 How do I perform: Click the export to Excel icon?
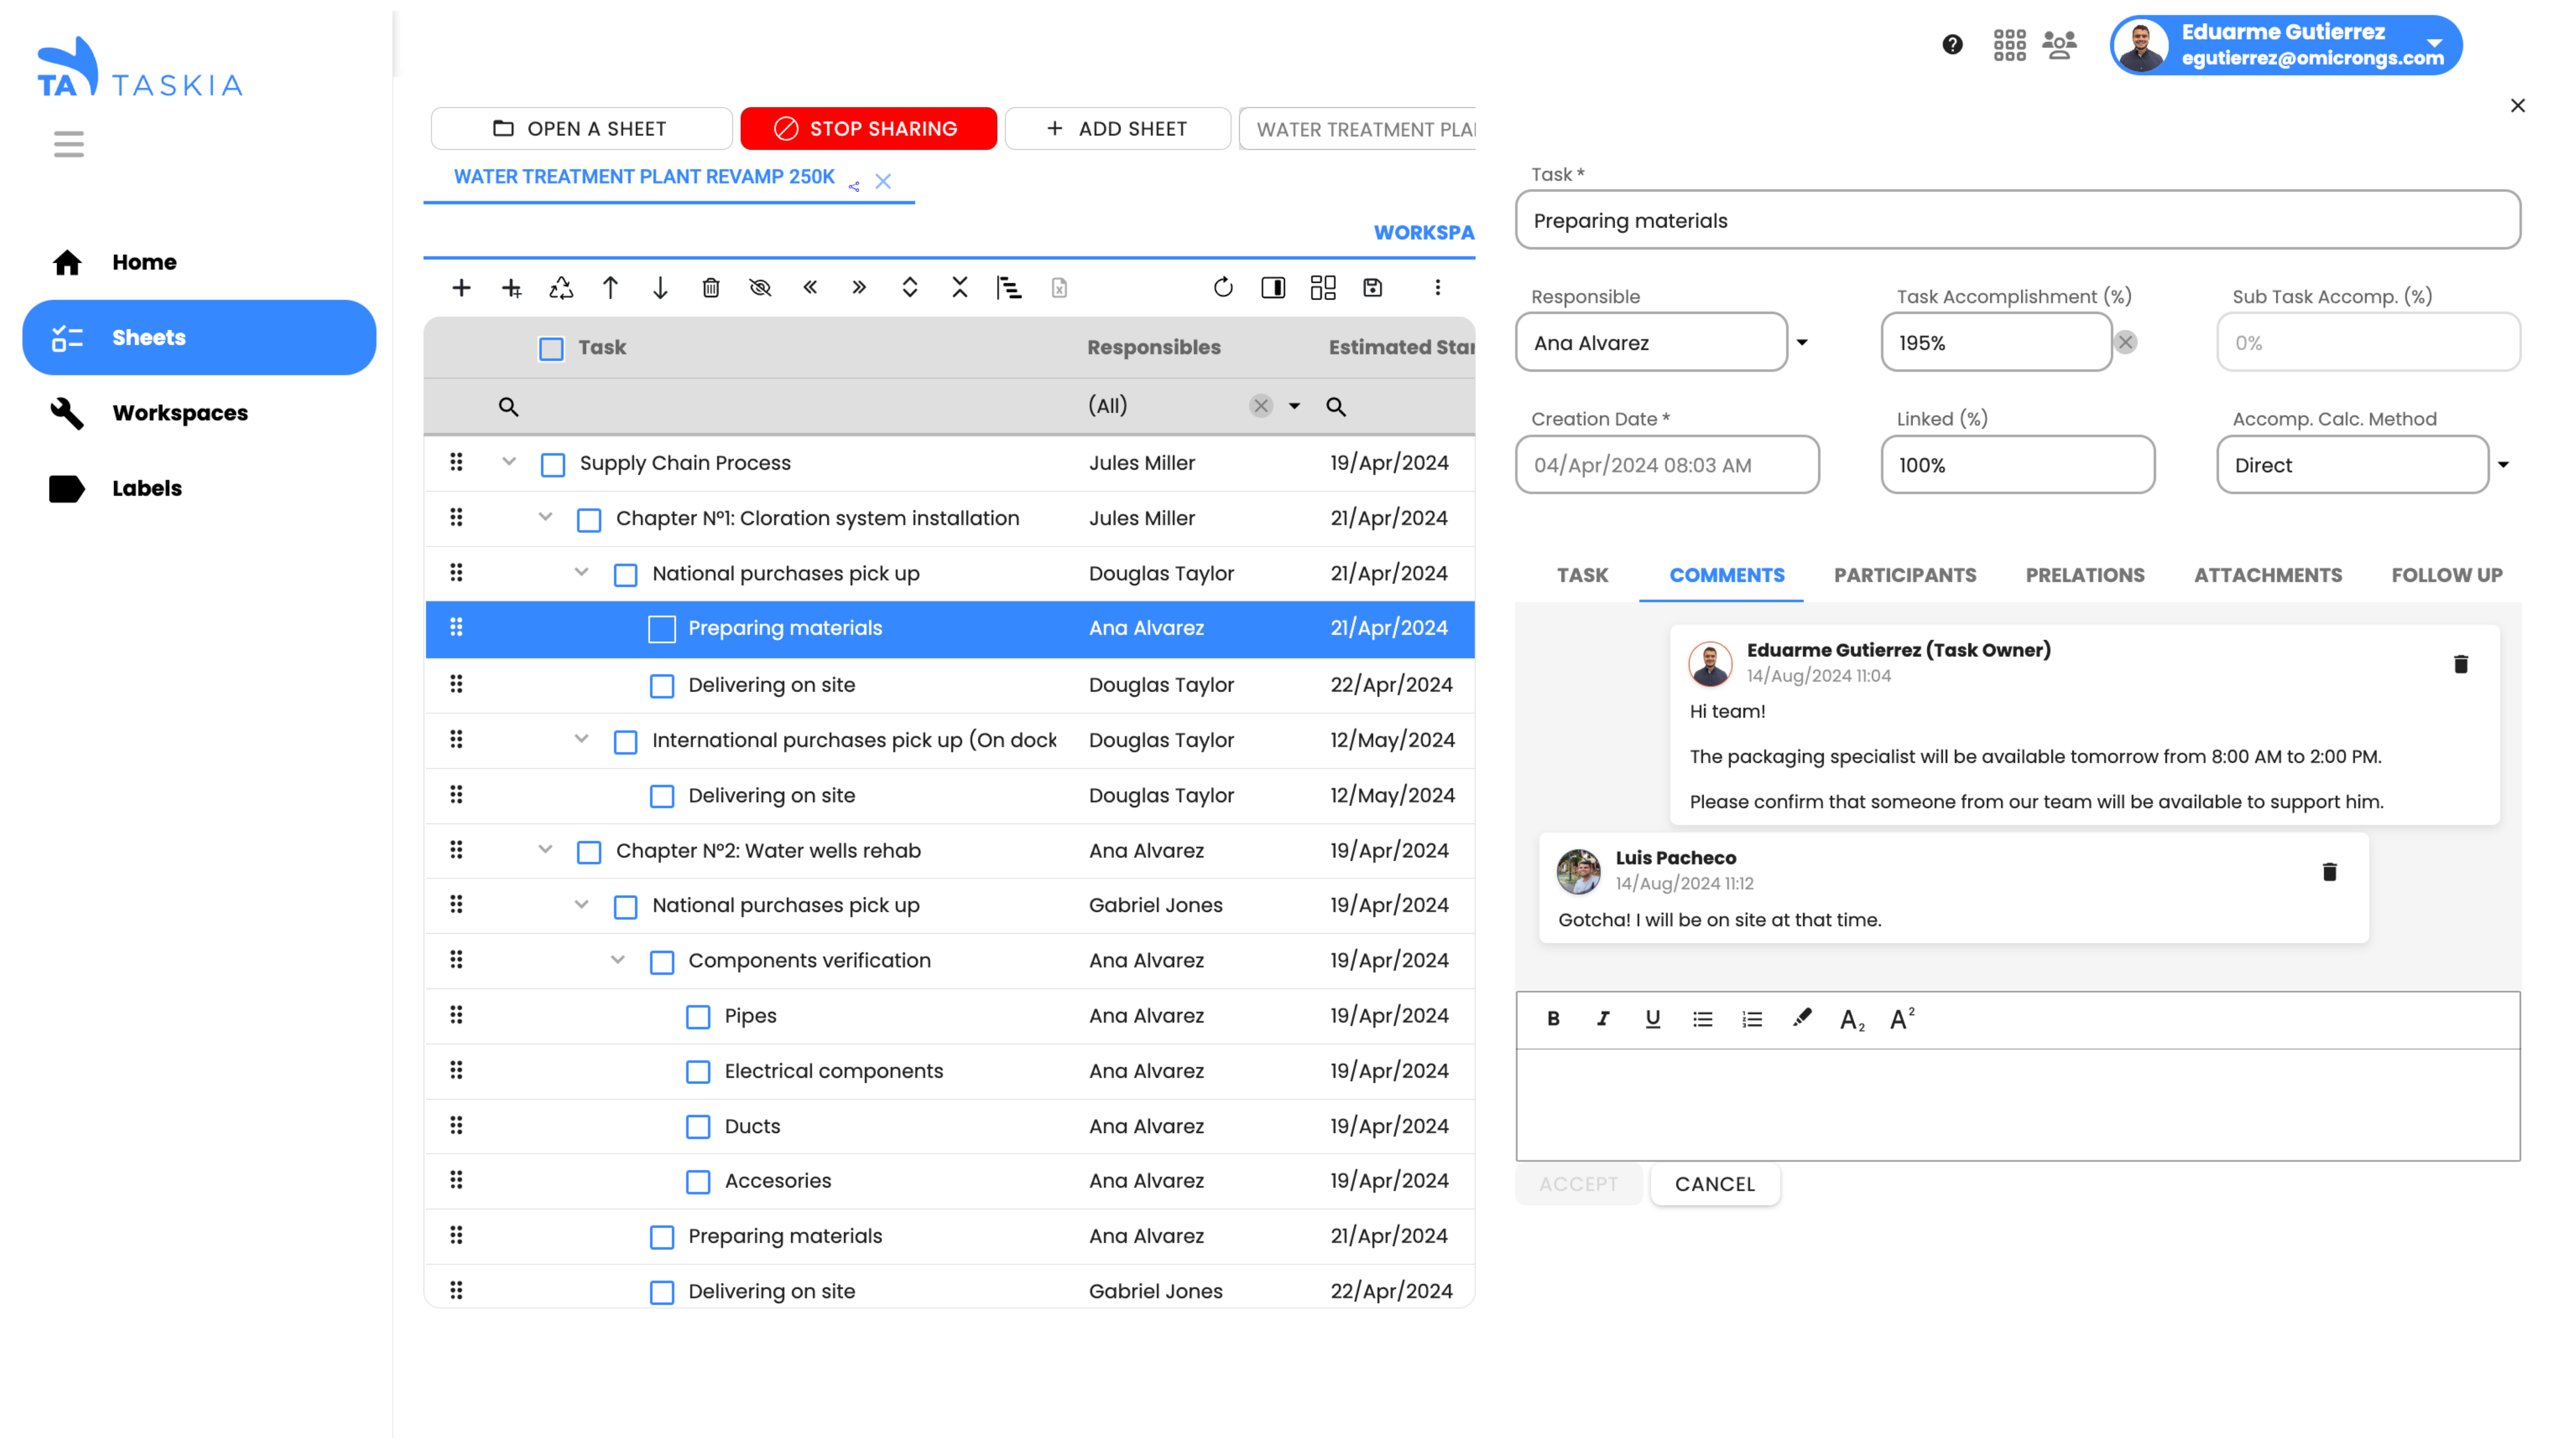[1059, 288]
